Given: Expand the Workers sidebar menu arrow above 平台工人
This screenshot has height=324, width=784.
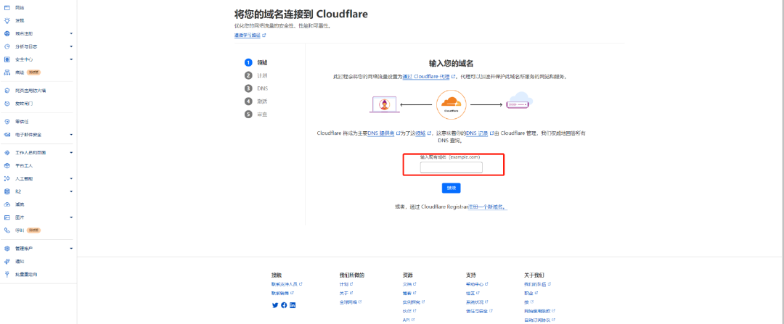Looking at the screenshot, I should tap(71, 152).
